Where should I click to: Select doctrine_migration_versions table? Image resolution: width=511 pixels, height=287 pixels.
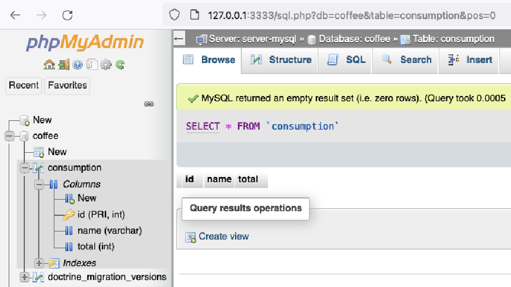(x=107, y=277)
